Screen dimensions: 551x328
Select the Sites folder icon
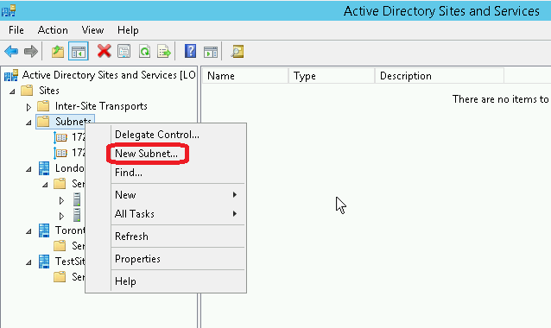pyautogui.click(x=27, y=91)
